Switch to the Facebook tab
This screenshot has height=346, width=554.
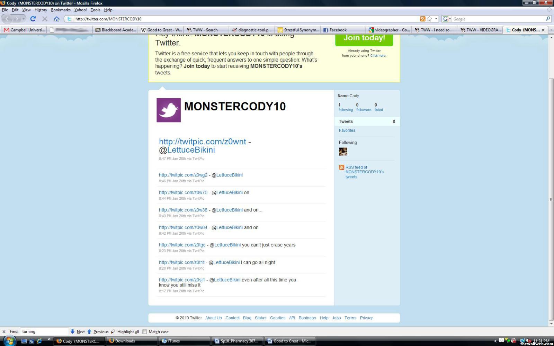click(338, 30)
